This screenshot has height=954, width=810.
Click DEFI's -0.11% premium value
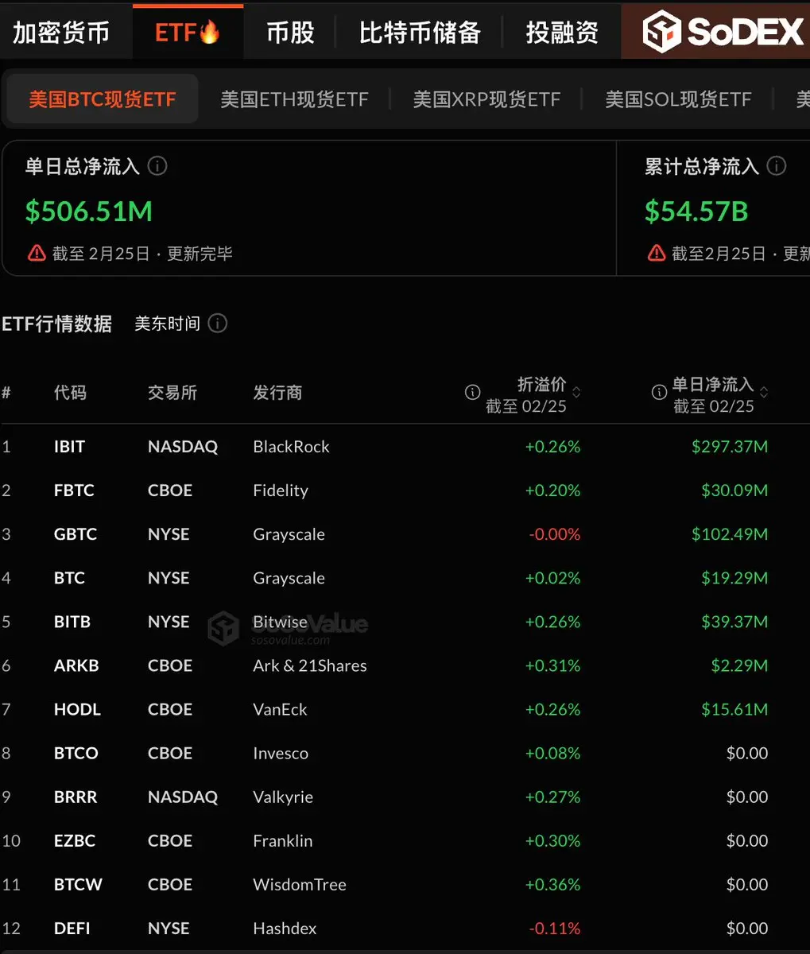pyautogui.click(x=555, y=928)
